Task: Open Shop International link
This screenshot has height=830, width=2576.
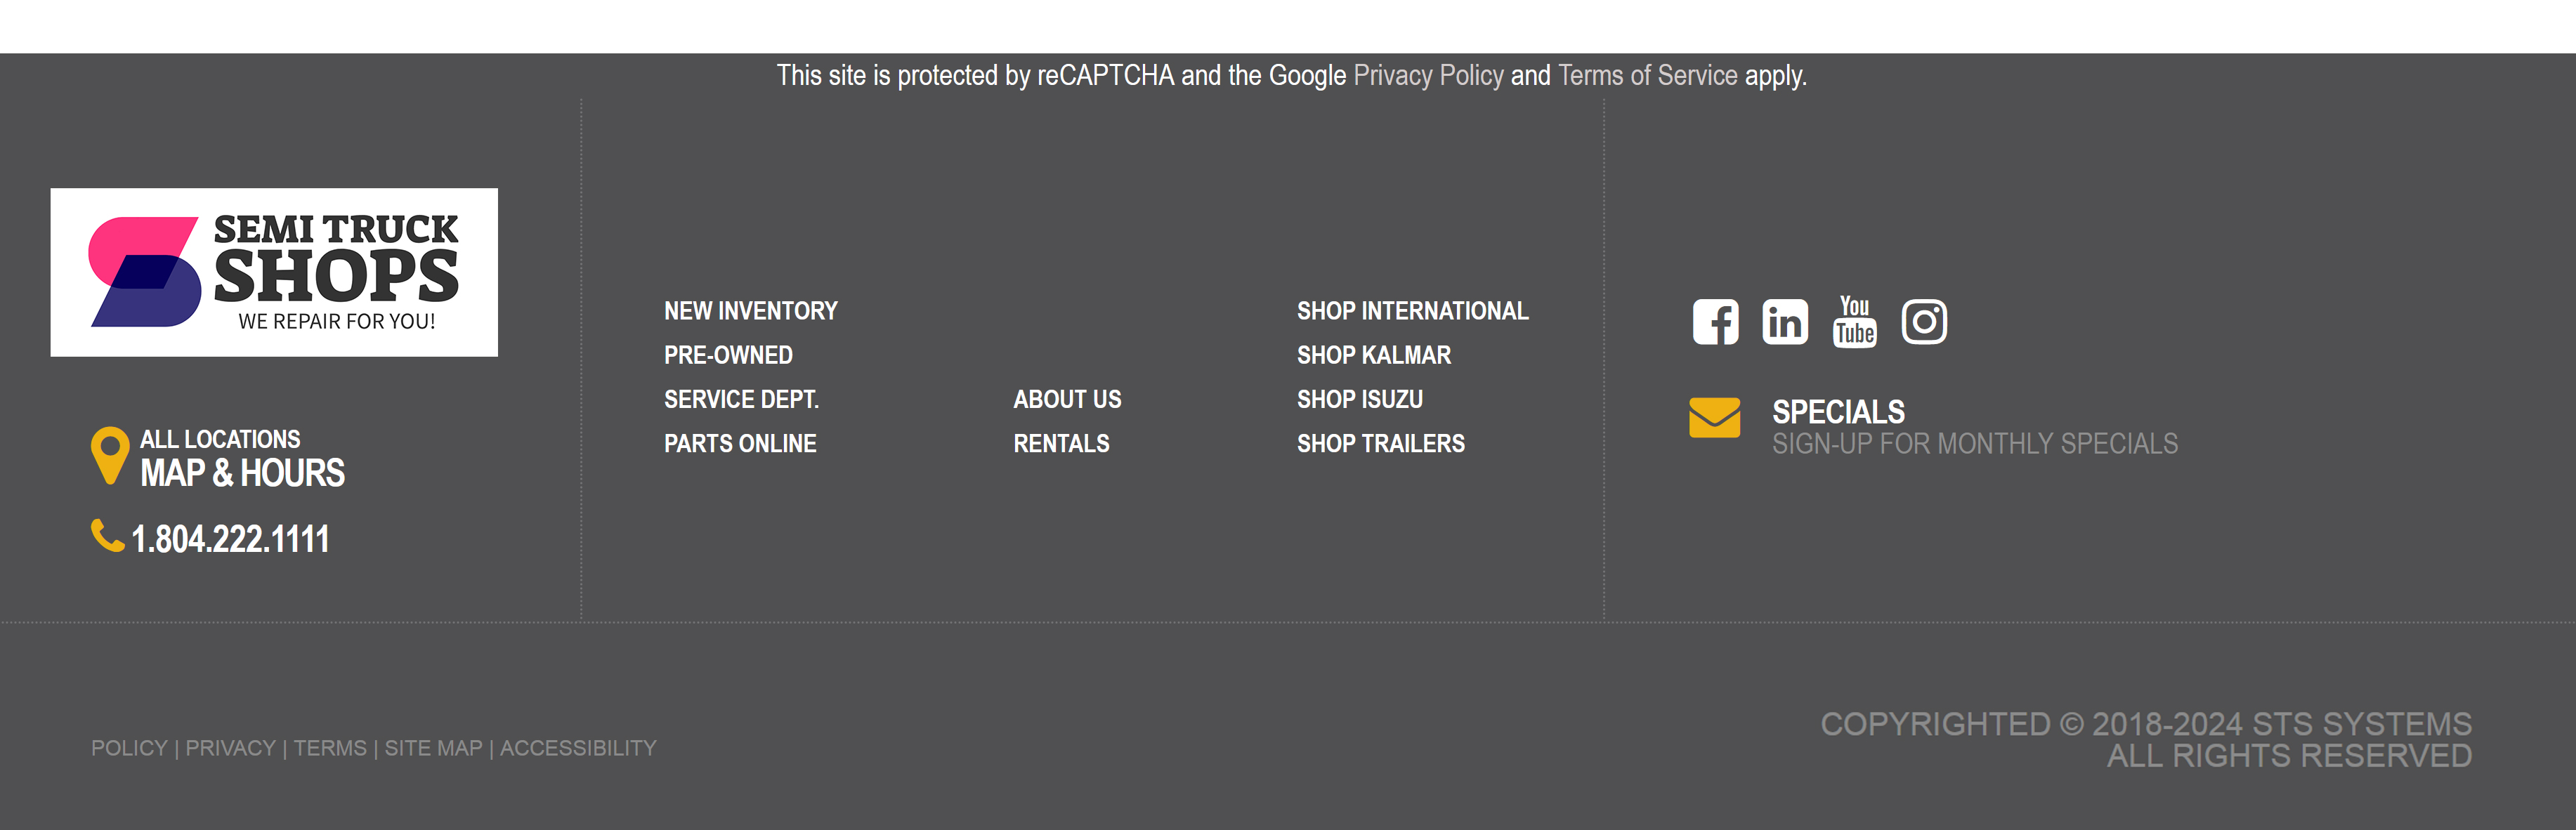Action: pyautogui.click(x=1412, y=311)
